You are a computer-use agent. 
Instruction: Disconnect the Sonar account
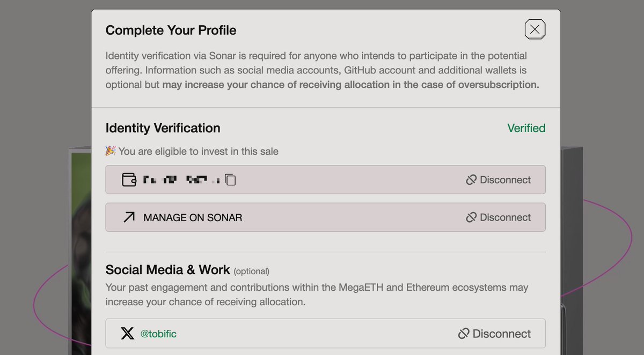(x=499, y=217)
